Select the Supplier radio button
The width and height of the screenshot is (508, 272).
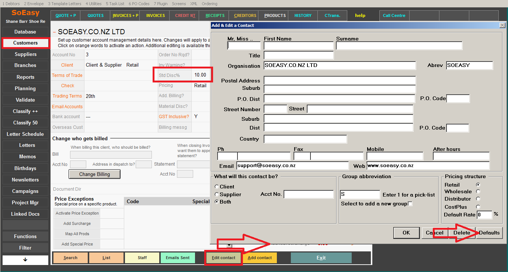[x=216, y=194]
